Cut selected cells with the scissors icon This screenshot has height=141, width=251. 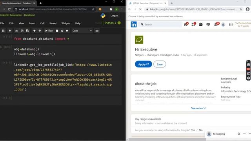click(16, 31)
